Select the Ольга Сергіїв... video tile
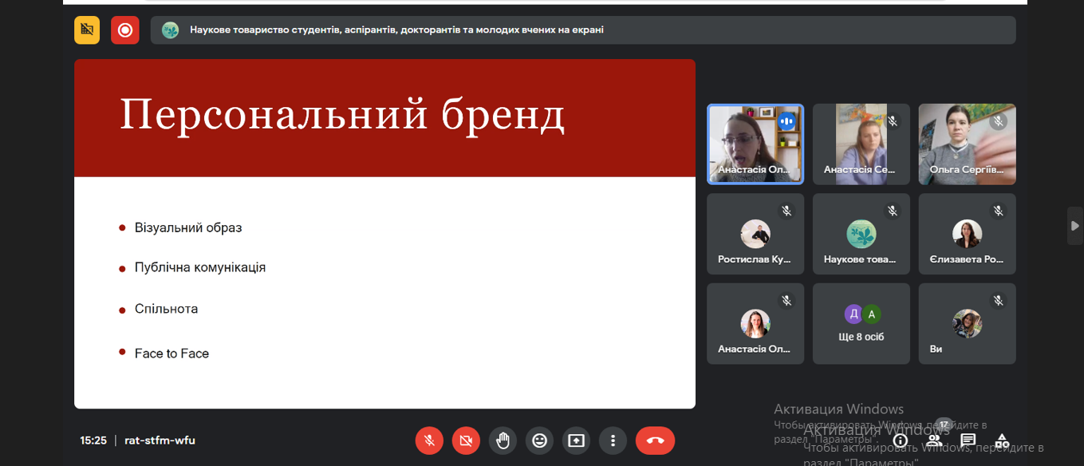This screenshot has height=466, width=1084. 967,144
